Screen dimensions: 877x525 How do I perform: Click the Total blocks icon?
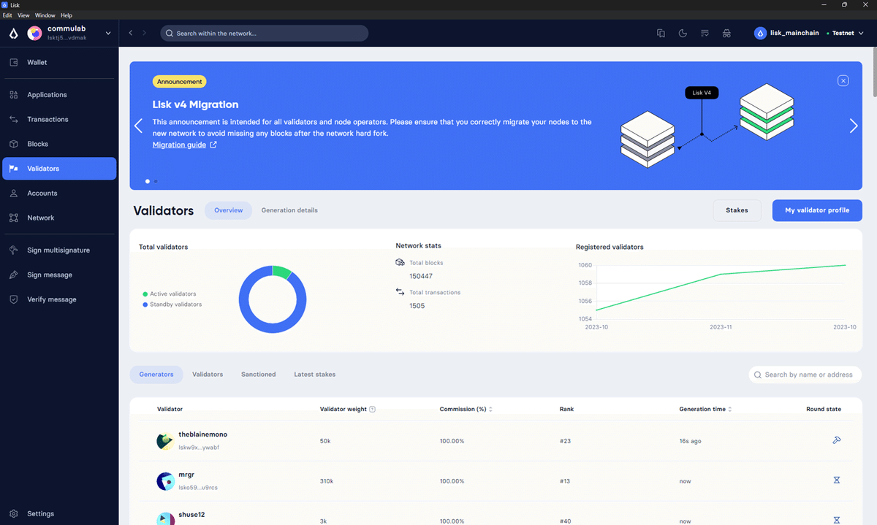coord(400,262)
